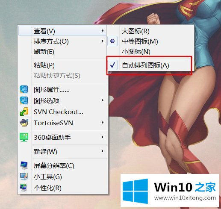Click the 个性化 personalize icon

pyautogui.click(x=24, y=188)
